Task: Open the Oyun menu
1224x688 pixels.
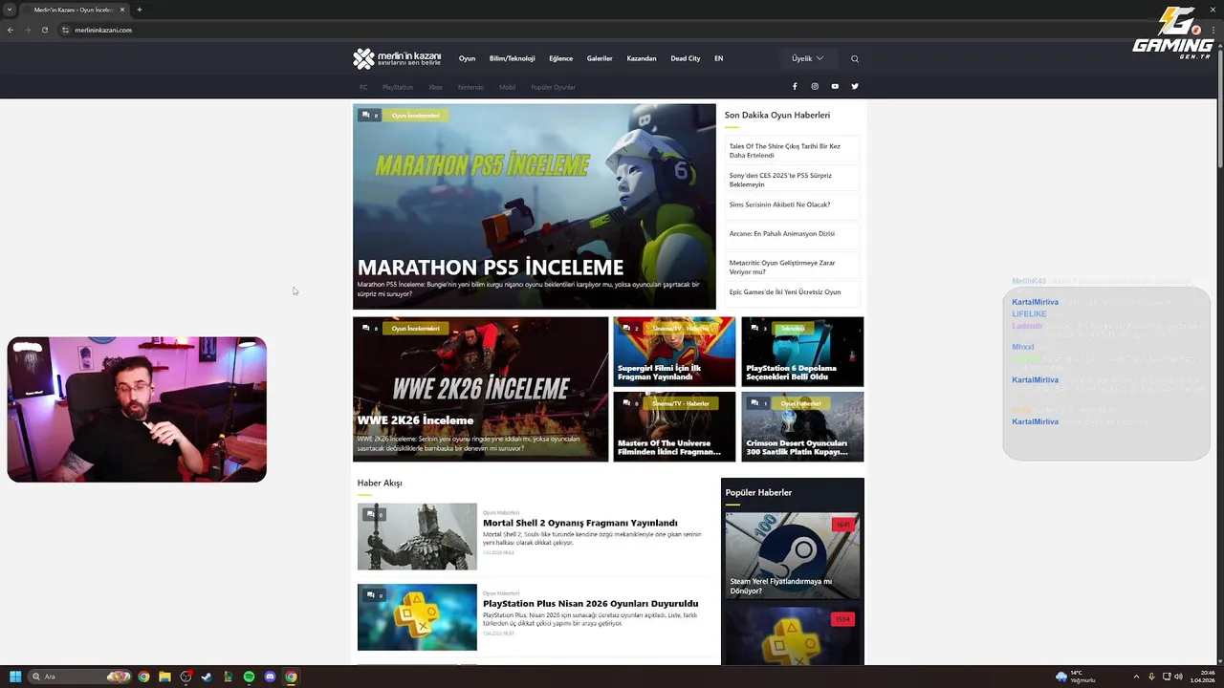Action: click(x=467, y=58)
